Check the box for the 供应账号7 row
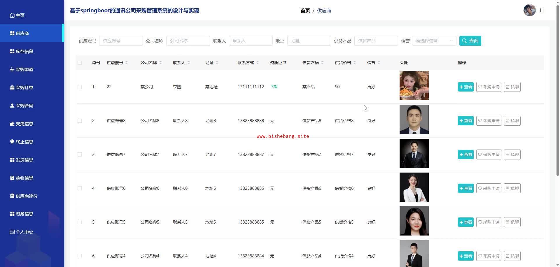 click(x=80, y=154)
